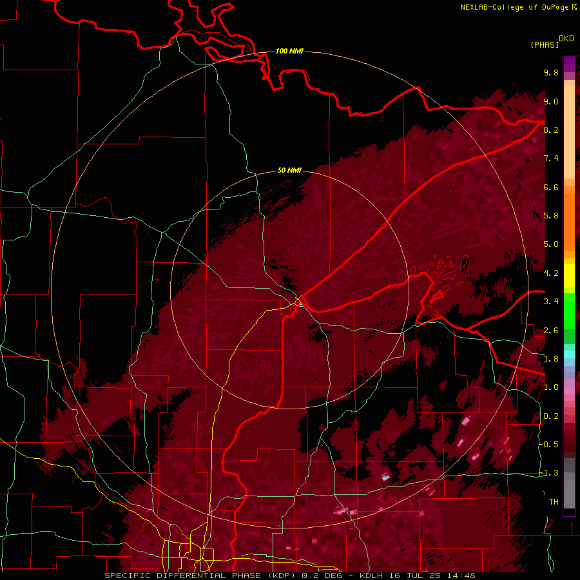Click the 14:48 timestamp in the caption

click(461, 575)
